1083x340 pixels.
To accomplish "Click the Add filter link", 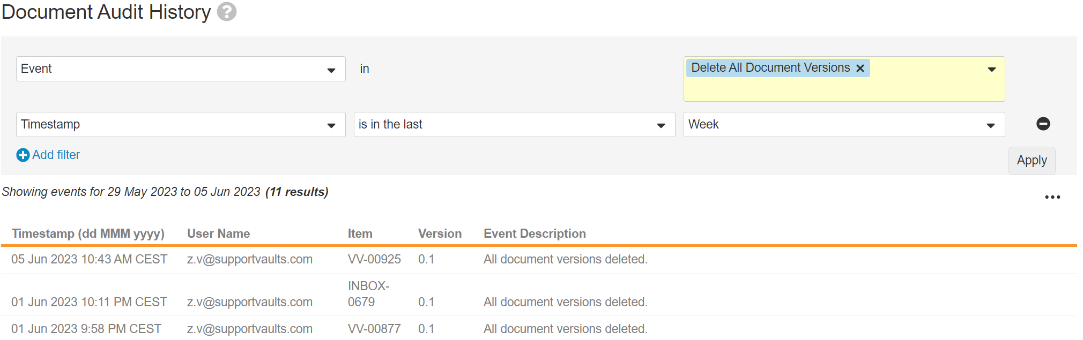I will coord(56,155).
